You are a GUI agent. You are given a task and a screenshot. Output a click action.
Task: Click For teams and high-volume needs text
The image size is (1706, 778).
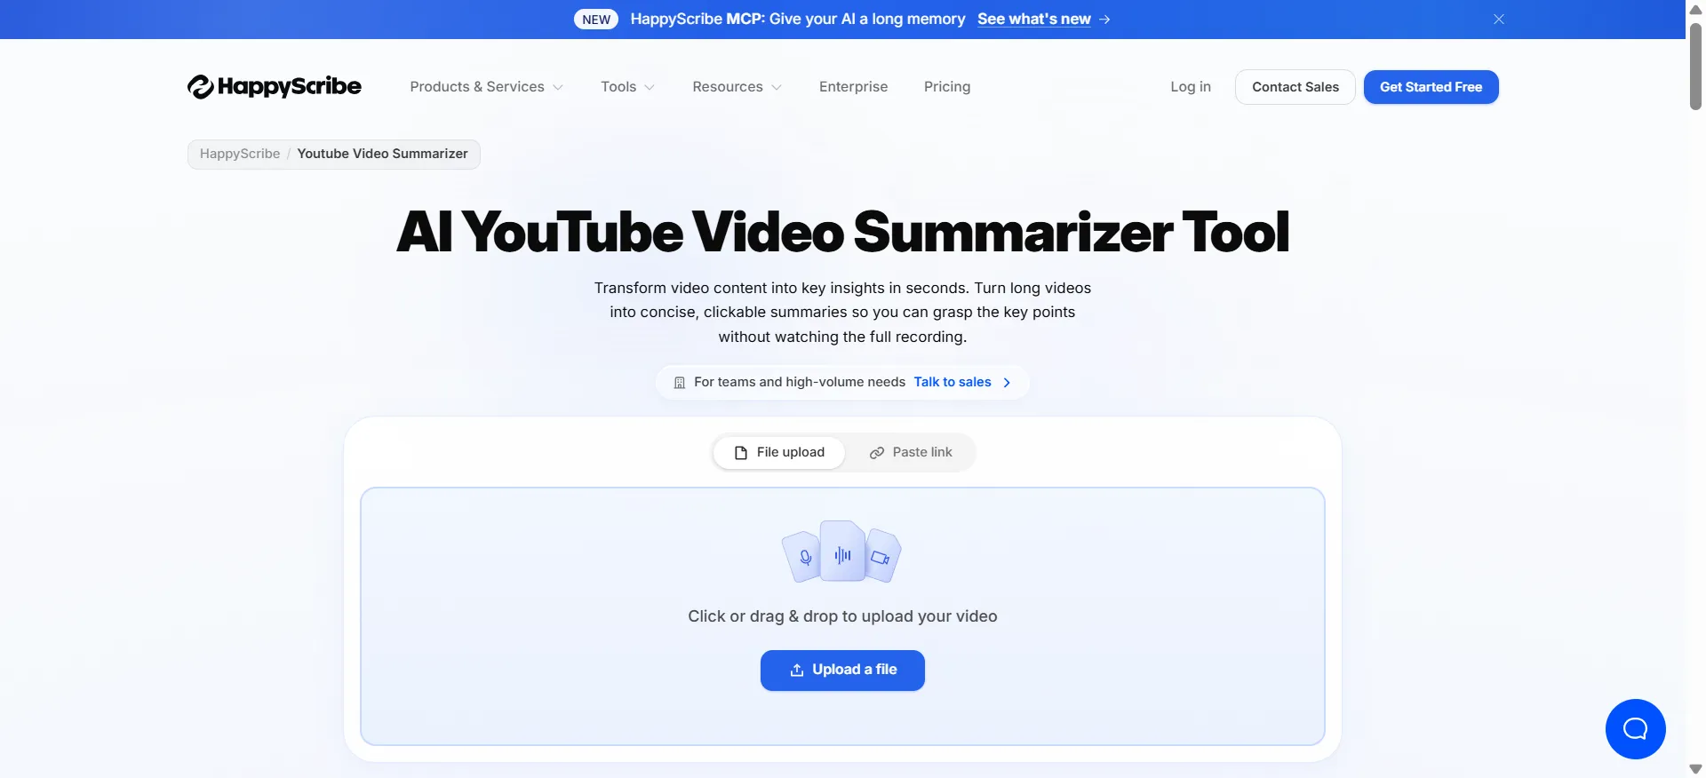[800, 383]
